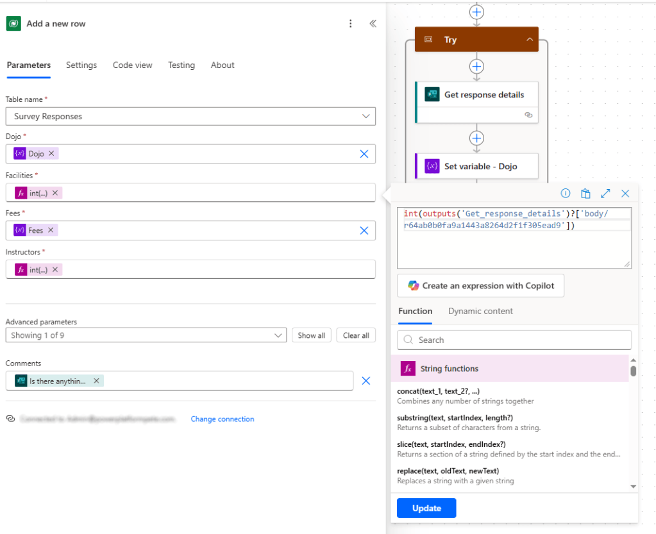Expand the Advanced parameters dropdown
Image resolution: width=656 pixels, height=534 pixels.
[x=278, y=335]
